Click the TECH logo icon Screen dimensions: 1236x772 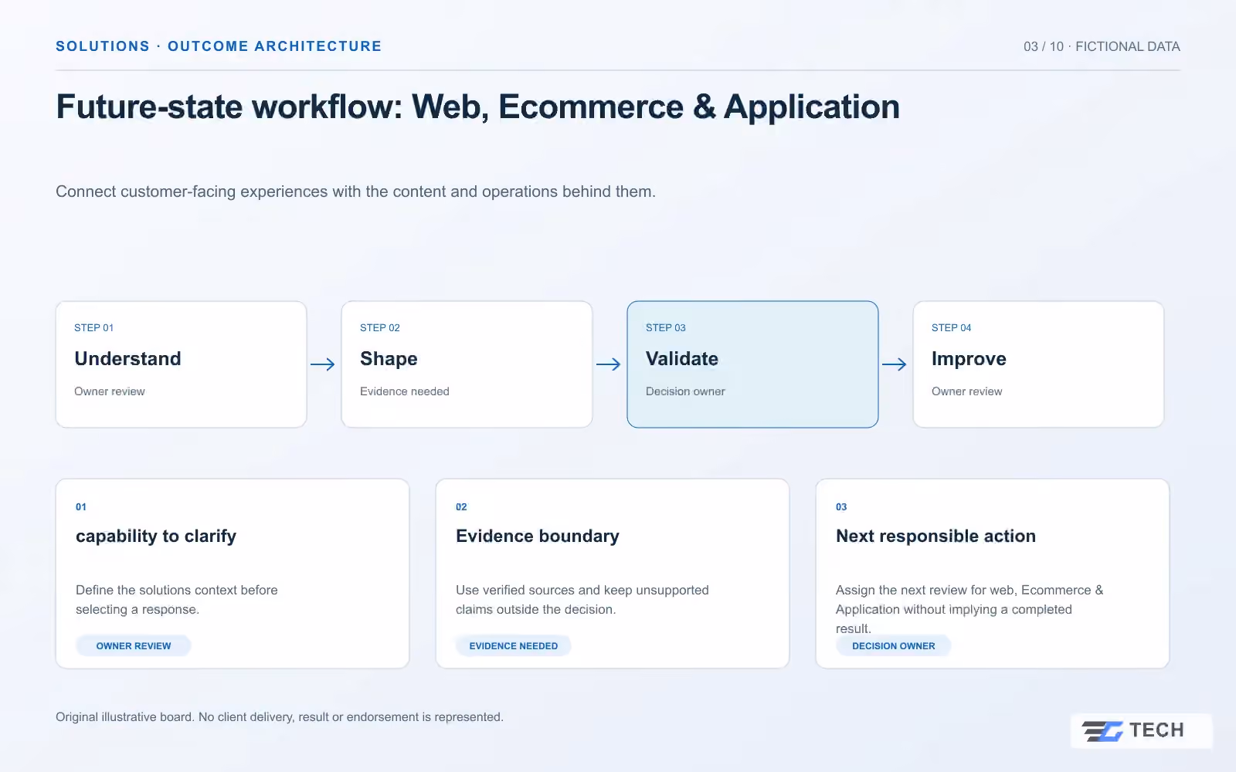coord(1102,730)
